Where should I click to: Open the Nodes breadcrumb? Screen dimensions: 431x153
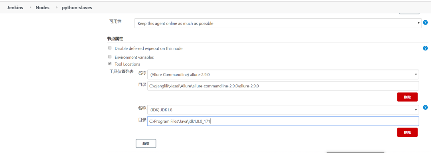[42, 8]
